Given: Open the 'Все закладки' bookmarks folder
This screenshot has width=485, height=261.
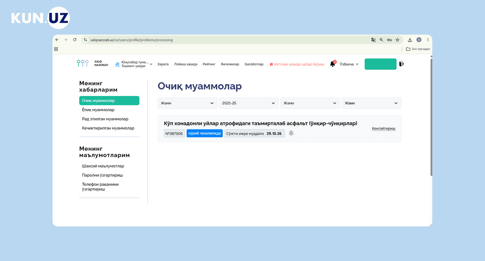Looking at the screenshot, I should (x=418, y=49).
